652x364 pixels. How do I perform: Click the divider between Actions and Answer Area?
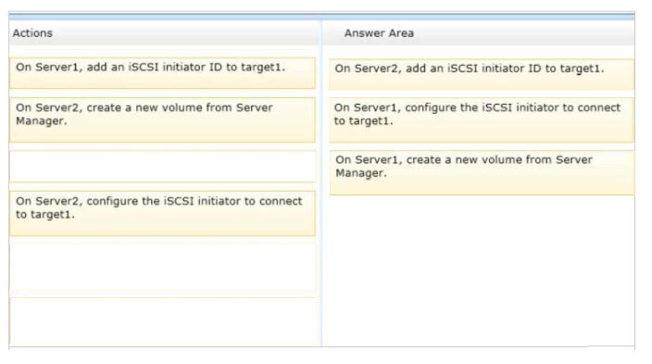tap(321, 183)
